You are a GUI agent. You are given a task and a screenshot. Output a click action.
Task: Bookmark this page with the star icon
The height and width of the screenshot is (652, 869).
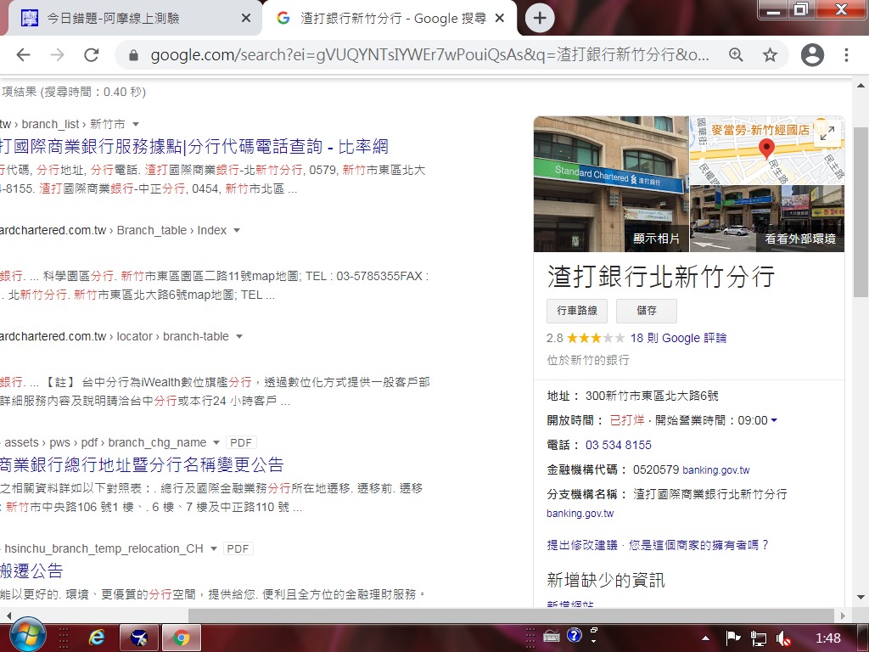tap(770, 55)
